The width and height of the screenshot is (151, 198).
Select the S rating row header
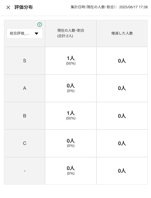pos(25,61)
